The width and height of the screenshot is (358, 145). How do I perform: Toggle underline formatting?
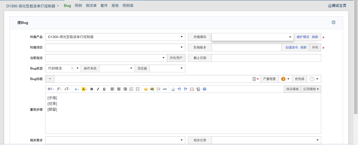pyautogui.click(x=104, y=89)
